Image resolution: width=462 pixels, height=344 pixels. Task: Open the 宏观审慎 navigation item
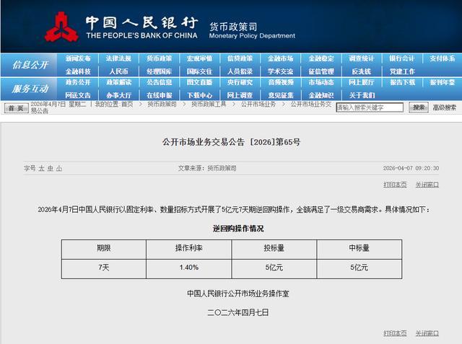click(x=199, y=58)
